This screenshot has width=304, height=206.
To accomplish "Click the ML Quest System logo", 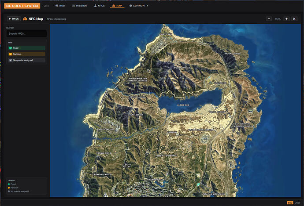I will [22, 6].
